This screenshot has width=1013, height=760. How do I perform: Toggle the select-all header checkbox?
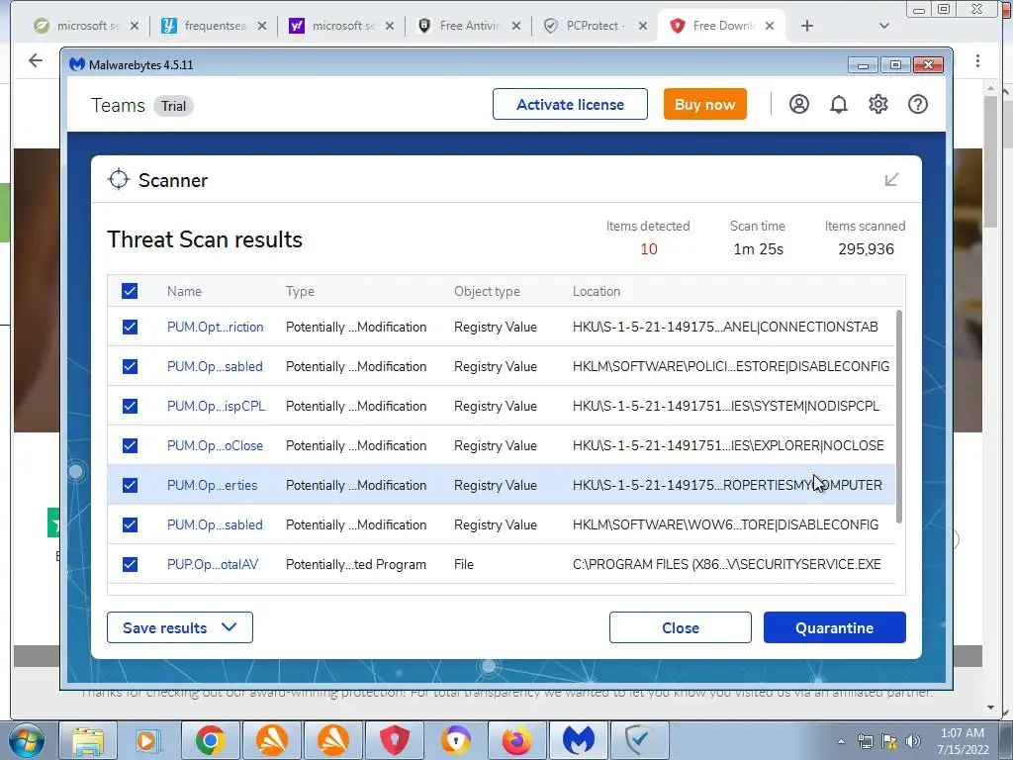click(130, 291)
